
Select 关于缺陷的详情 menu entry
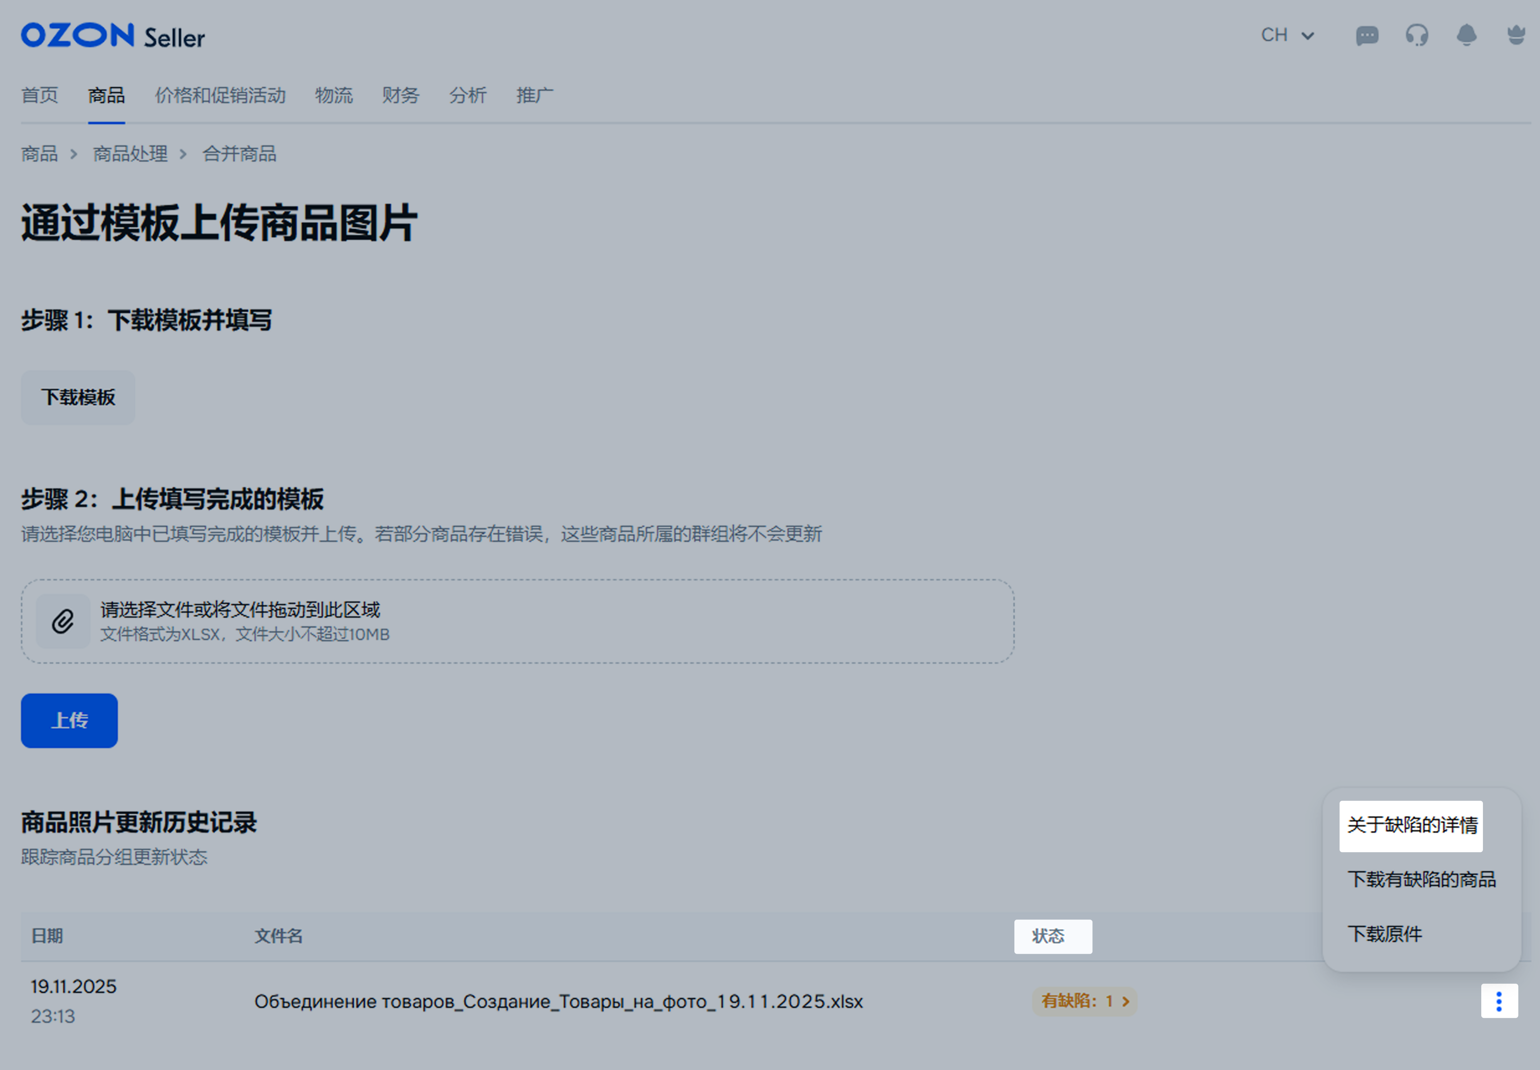tap(1411, 825)
